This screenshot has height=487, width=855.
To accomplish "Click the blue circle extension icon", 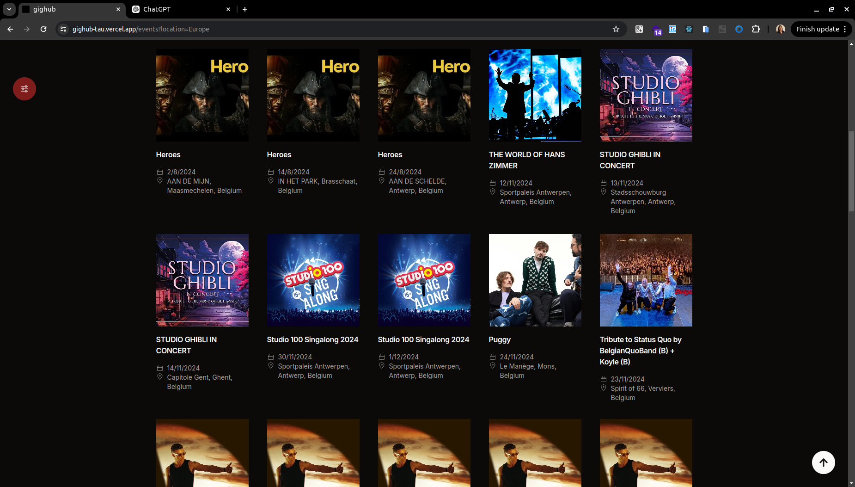I will 739,29.
